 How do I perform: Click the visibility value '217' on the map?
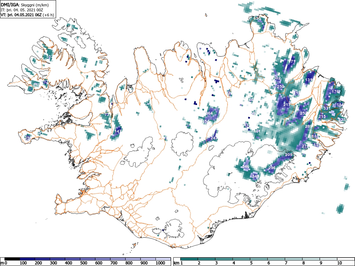pos(287,105)
